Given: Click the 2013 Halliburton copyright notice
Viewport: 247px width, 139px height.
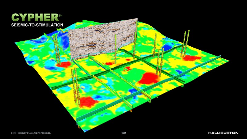Looking at the screenshot, I should tap(31, 133).
